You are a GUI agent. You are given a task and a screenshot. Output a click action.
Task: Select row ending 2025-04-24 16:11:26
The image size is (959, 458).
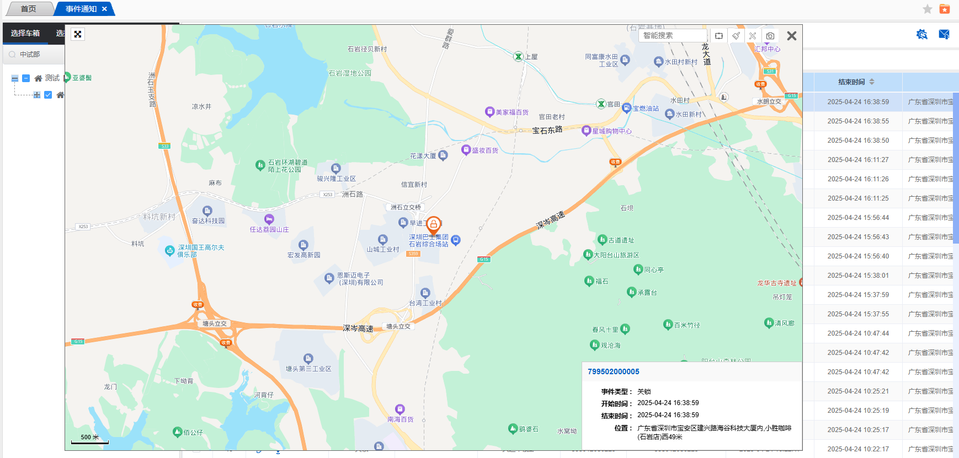881,179
